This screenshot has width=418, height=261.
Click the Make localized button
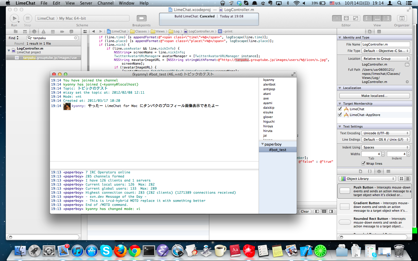coord(374,96)
